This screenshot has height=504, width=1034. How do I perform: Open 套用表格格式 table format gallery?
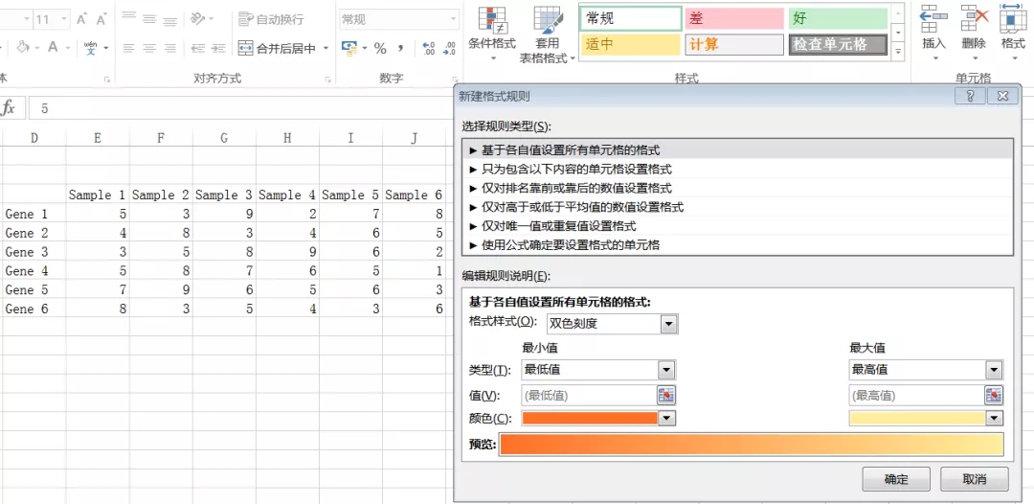click(x=548, y=33)
